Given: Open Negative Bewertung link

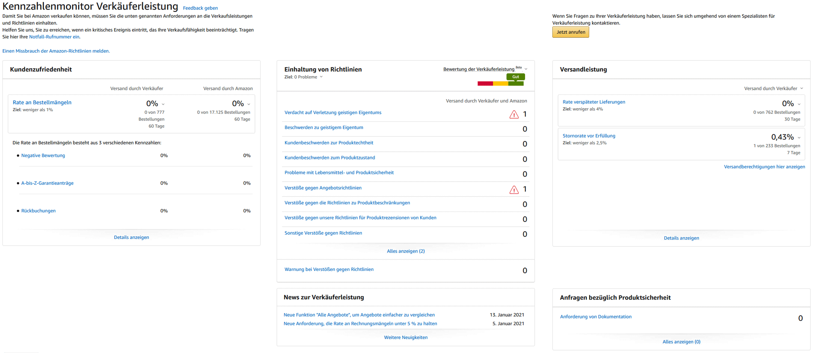Looking at the screenshot, I should pos(43,156).
